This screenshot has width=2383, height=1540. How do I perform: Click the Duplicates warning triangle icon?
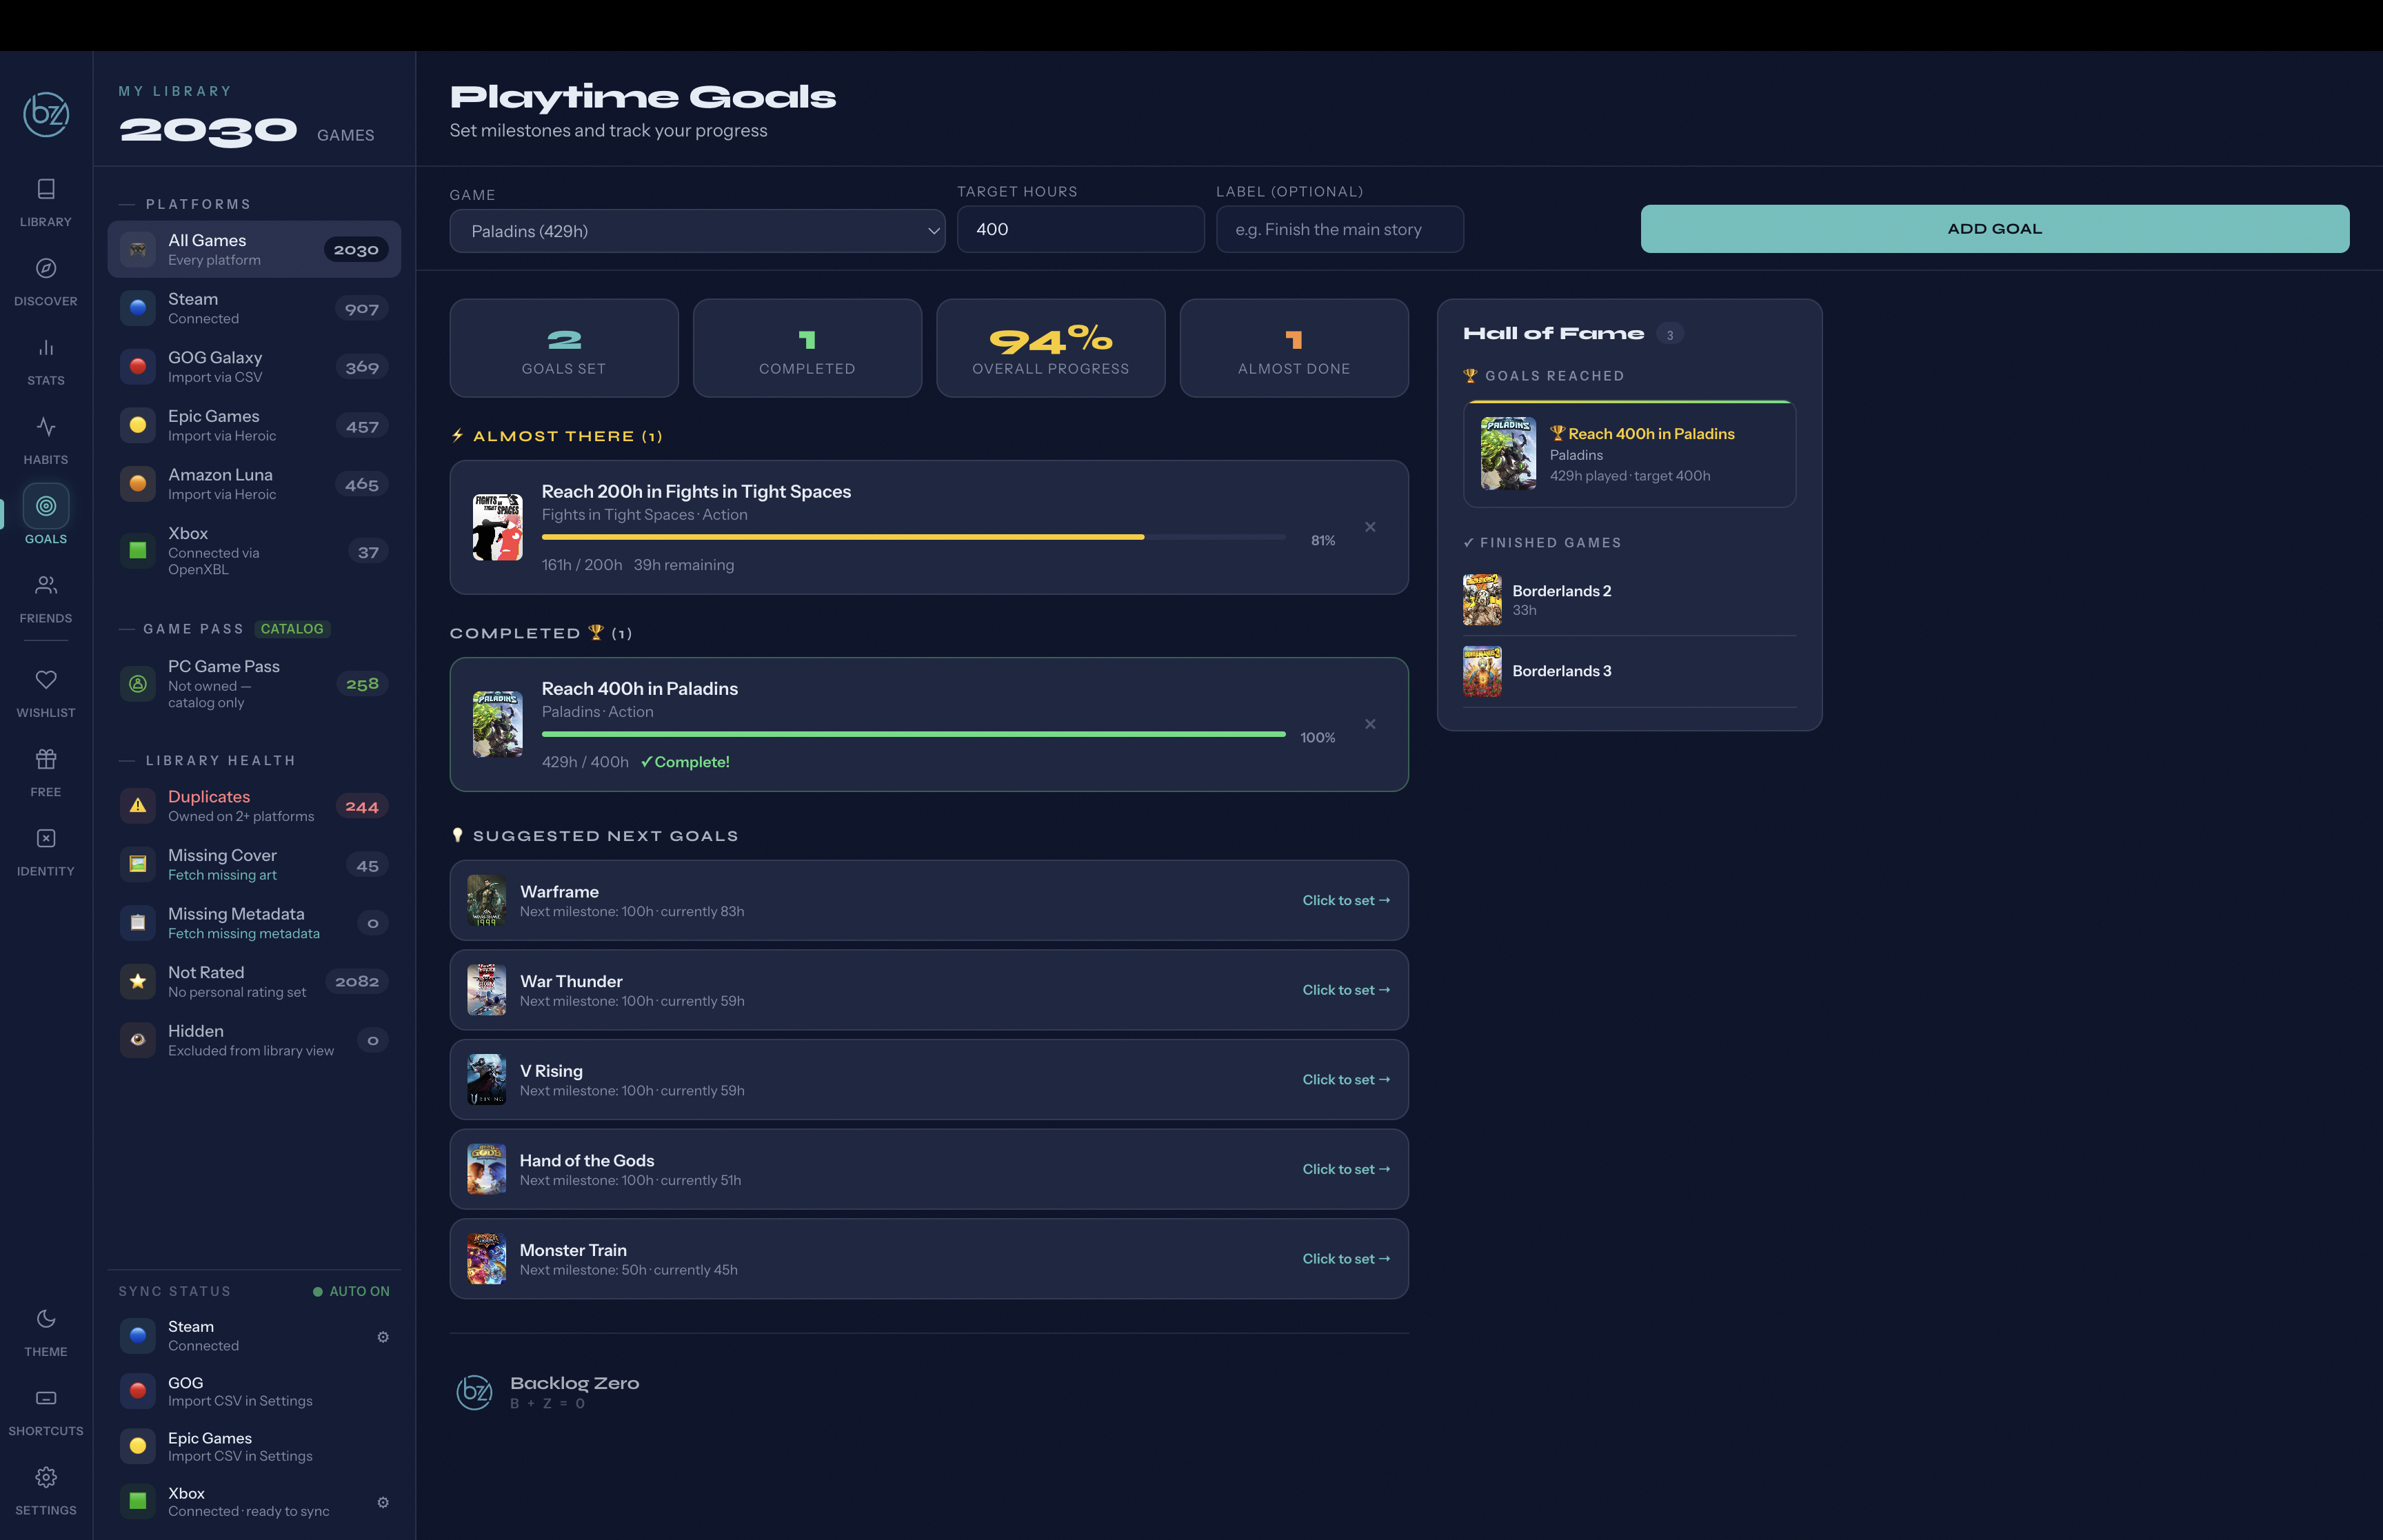[x=138, y=806]
